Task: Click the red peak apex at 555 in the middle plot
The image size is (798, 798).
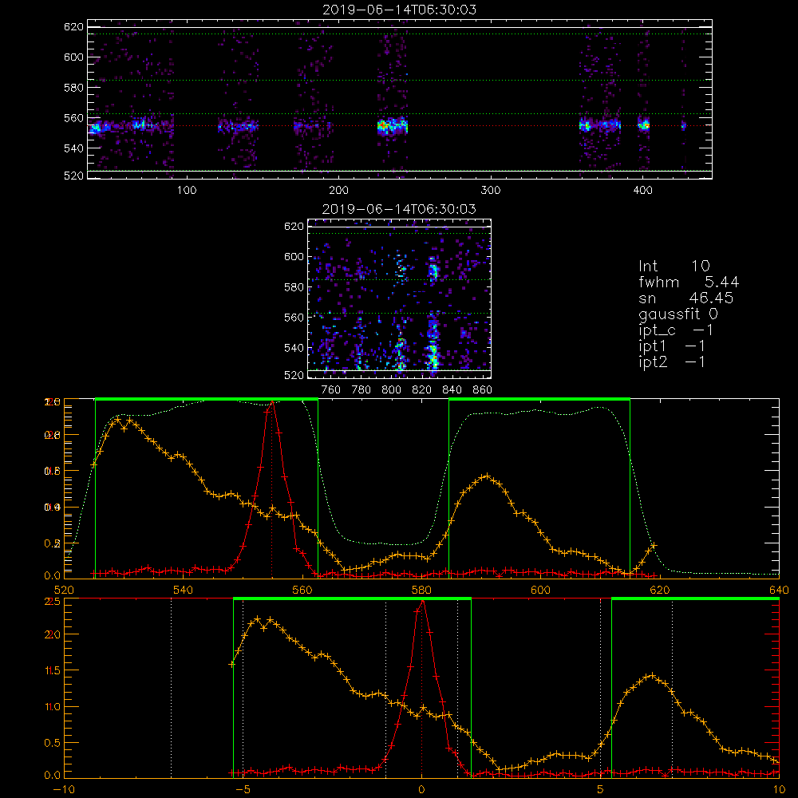Action: click(x=272, y=402)
